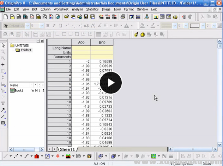This screenshot has height=166, width=223.
Task: Select Folder1 in the project tree
Action: (x=26, y=50)
